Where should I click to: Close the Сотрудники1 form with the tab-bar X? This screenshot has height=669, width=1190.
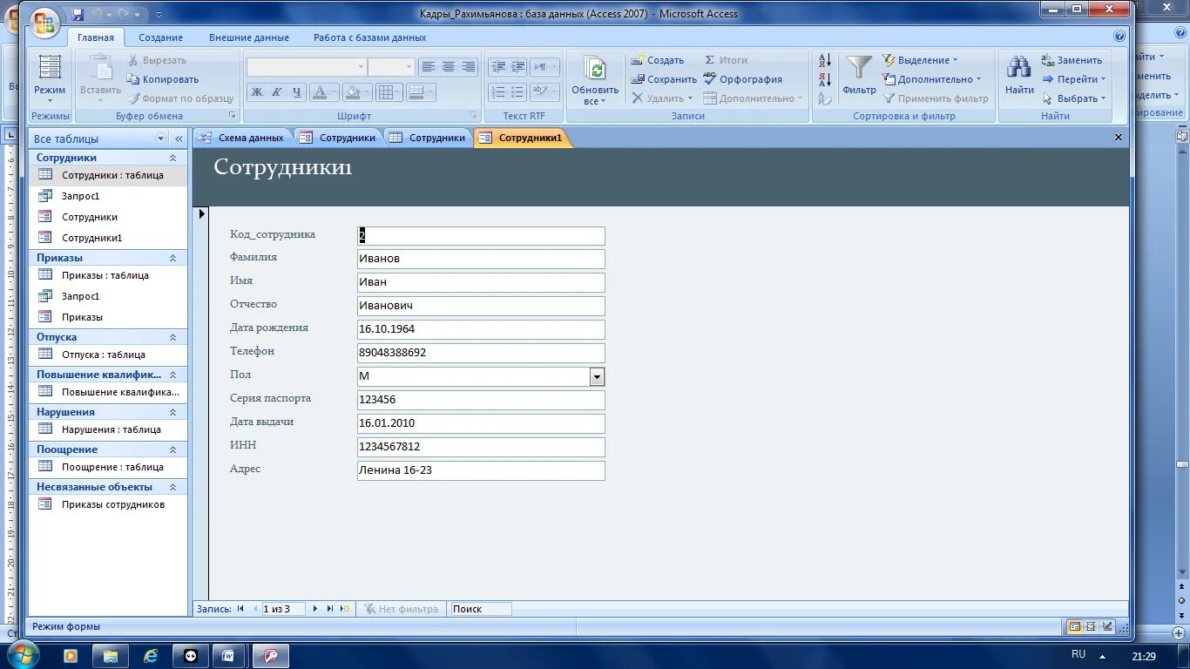1119,138
